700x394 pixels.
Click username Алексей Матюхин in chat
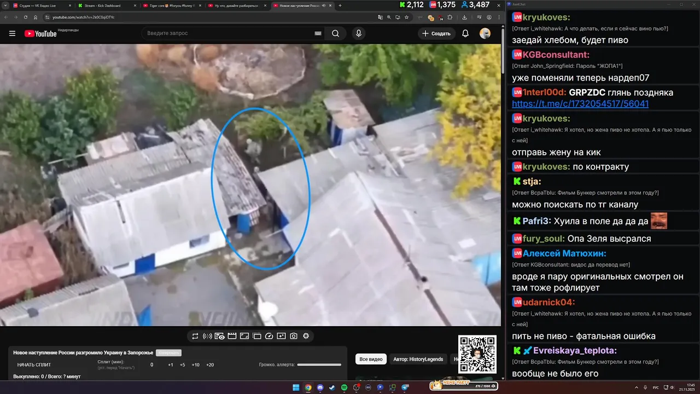coord(564,253)
